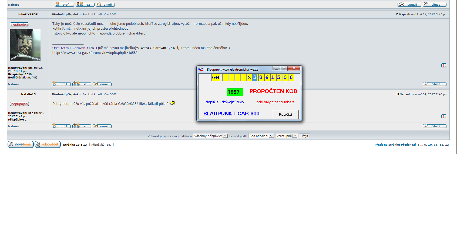Image resolution: width=457 pixels, height=244 pixels.
Task: Quote Luboš's post with citace button
Action: tap(434, 84)
